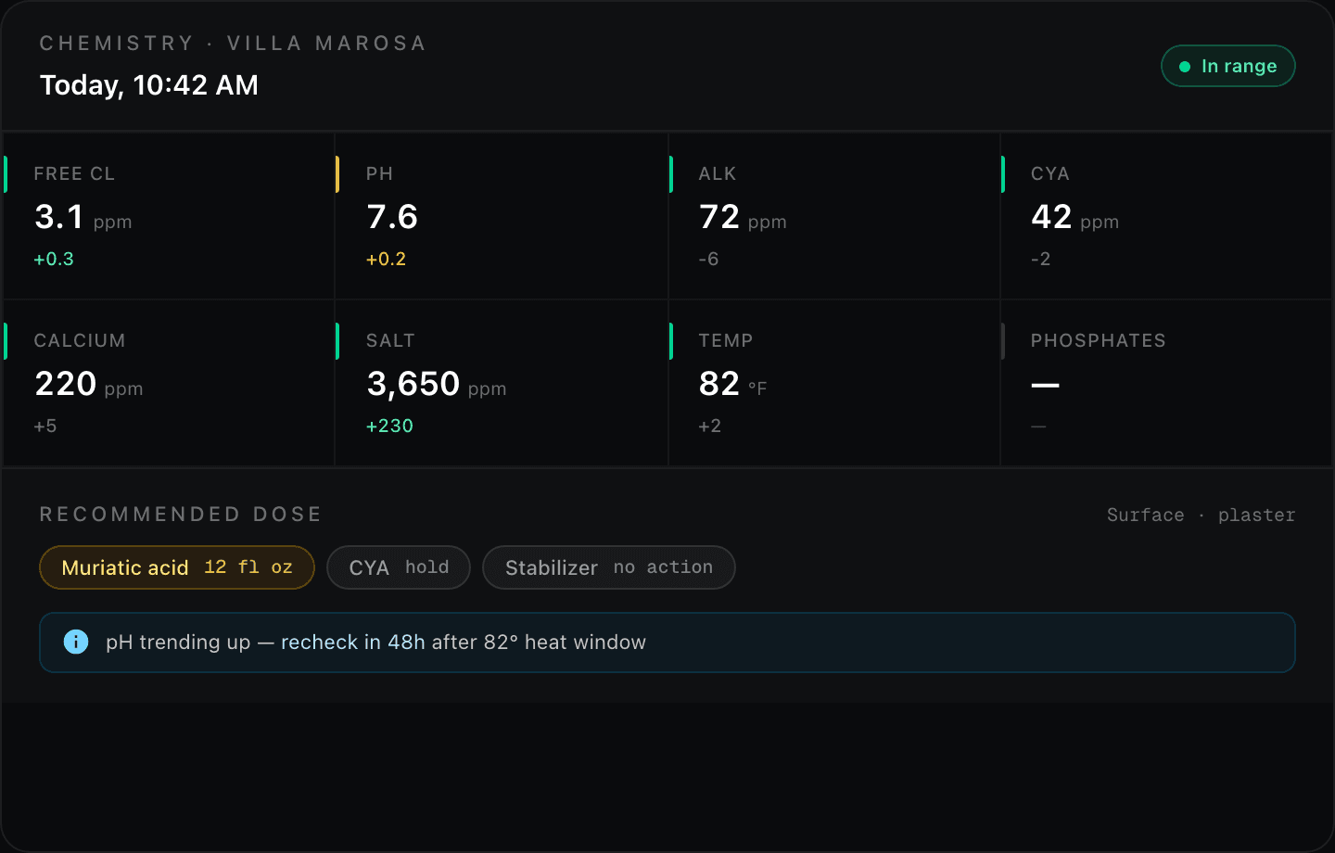
Task: Select the CYA 42 ppm tile
Action: (1165, 216)
